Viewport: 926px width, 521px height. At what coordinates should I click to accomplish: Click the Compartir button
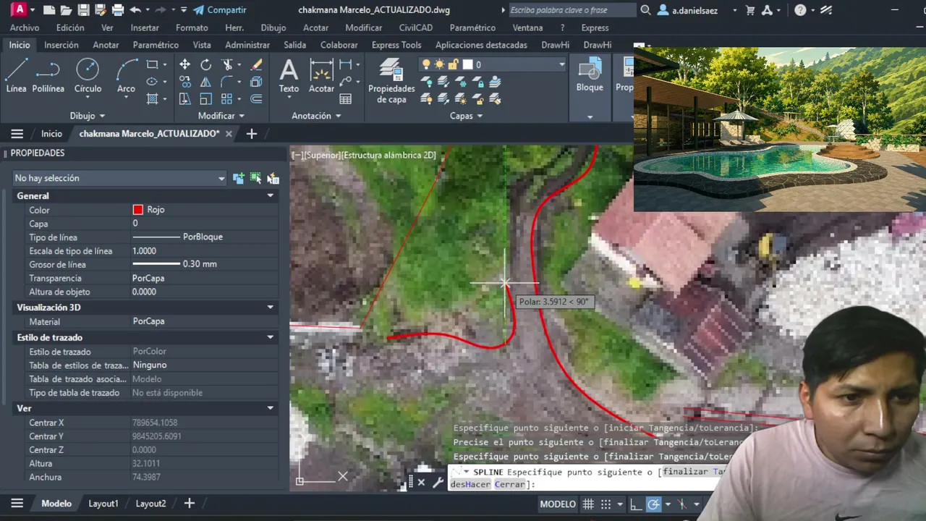pos(220,10)
